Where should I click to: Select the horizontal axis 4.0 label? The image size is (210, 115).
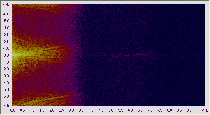coord(91,110)
